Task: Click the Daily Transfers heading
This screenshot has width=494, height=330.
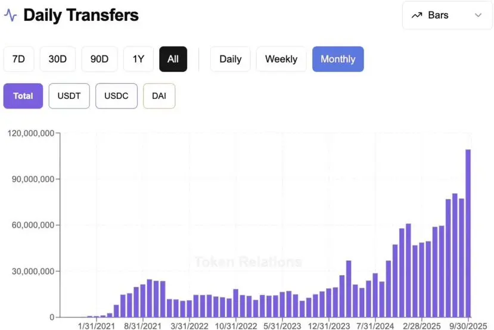Action: click(x=81, y=15)
